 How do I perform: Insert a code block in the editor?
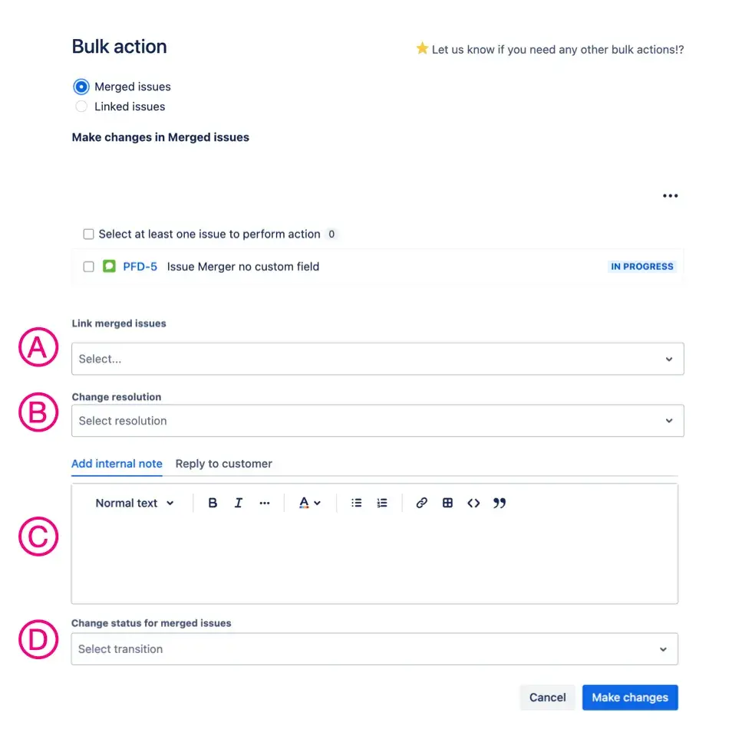[x=473, y=503]
